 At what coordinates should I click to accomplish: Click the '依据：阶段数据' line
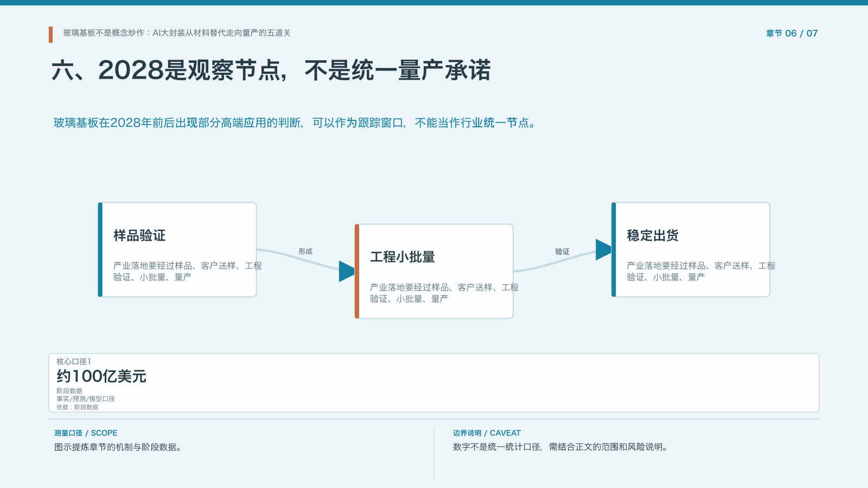pos(78,407)
